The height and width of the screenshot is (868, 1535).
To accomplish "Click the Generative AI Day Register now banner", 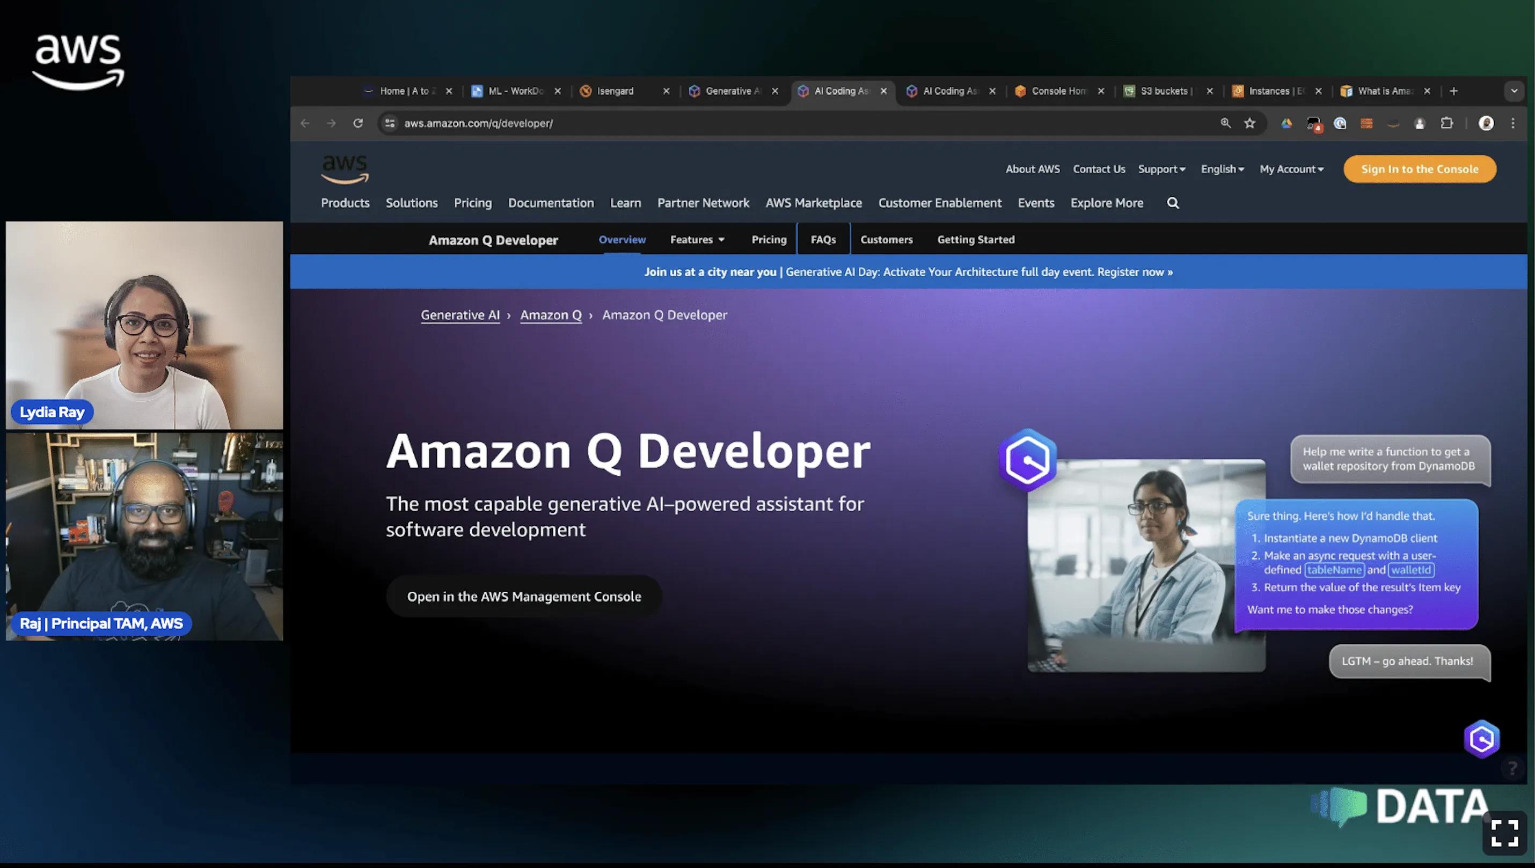I will [908, 272].
